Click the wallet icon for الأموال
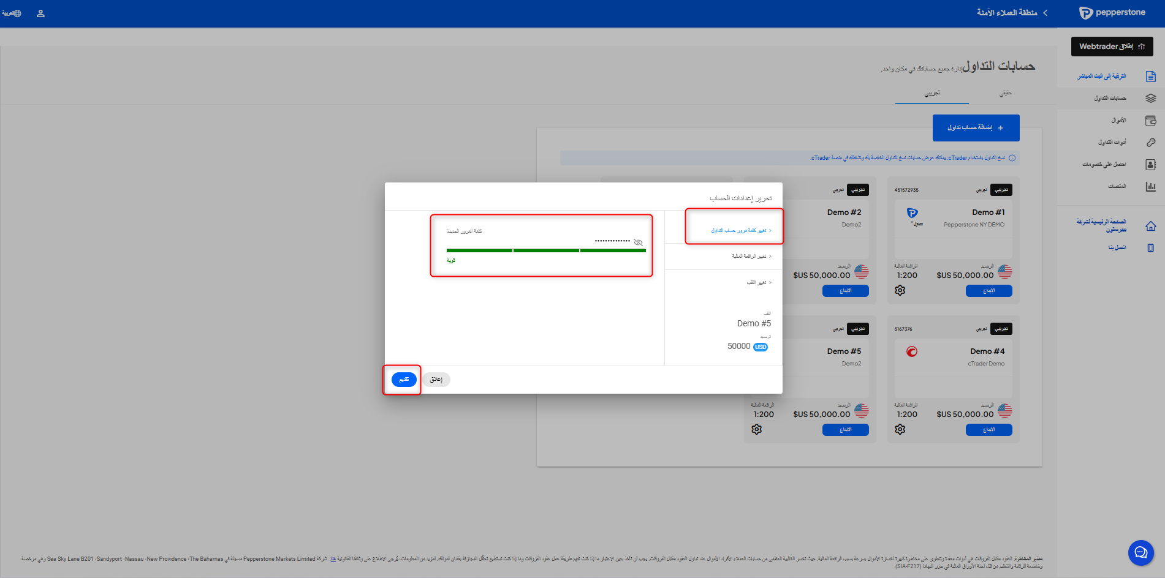Image resolution: width=1165 pixels, height=578 pixels. pos(1151,121)
